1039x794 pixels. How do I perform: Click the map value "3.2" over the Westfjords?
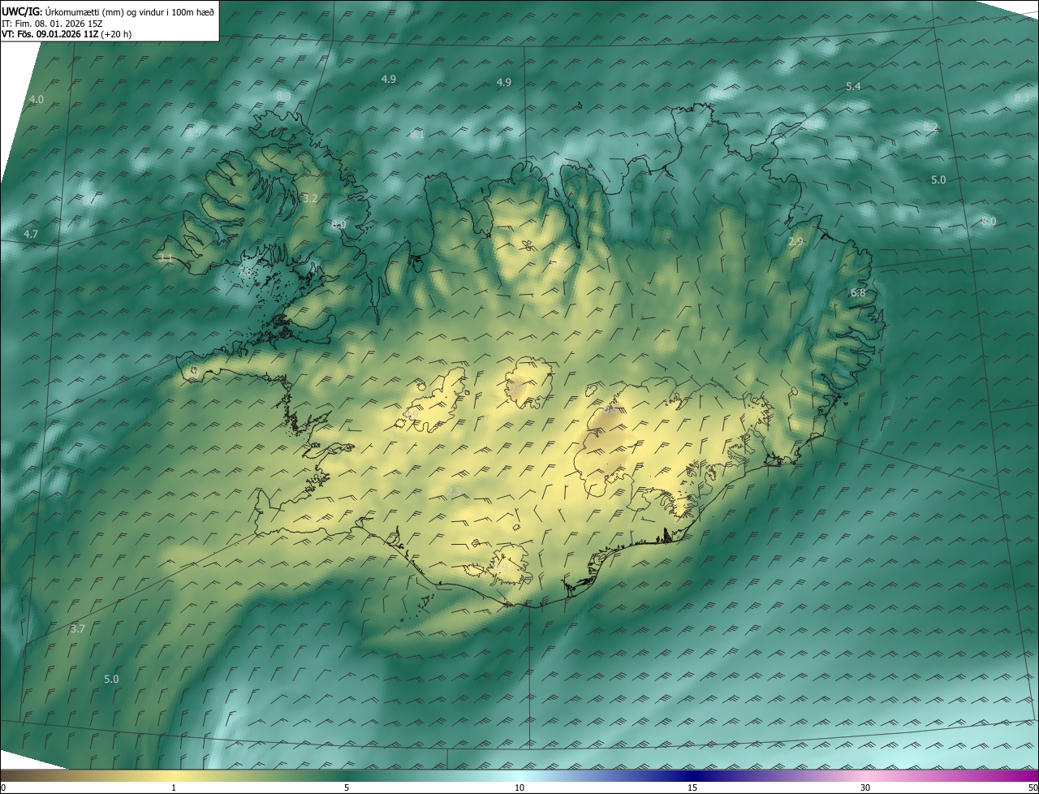click(310, 198)
